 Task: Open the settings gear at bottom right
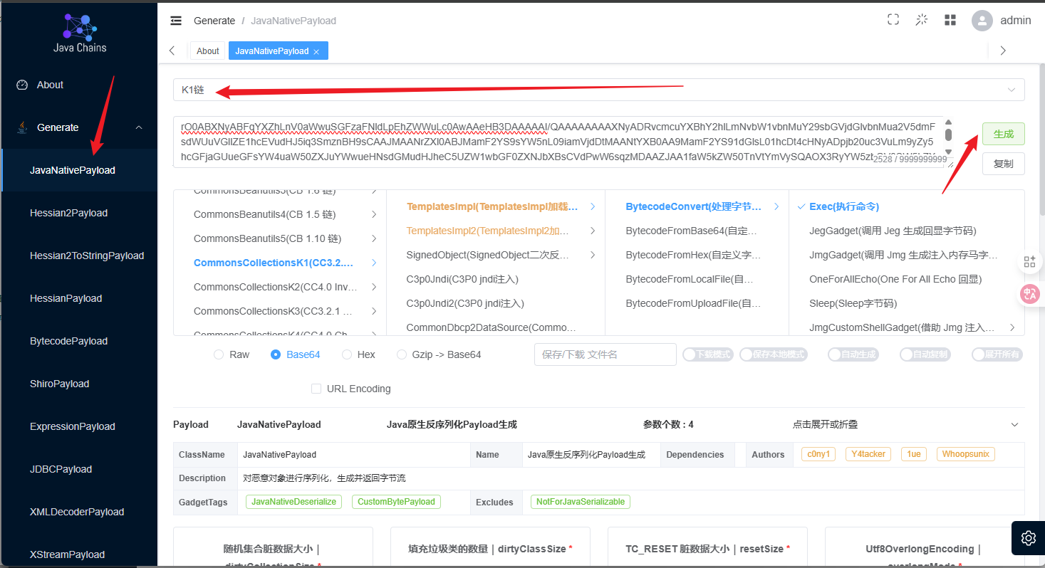click(x=1028, y=537)
